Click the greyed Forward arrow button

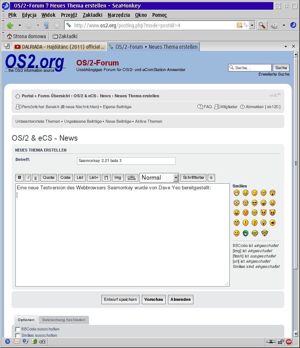29,25
